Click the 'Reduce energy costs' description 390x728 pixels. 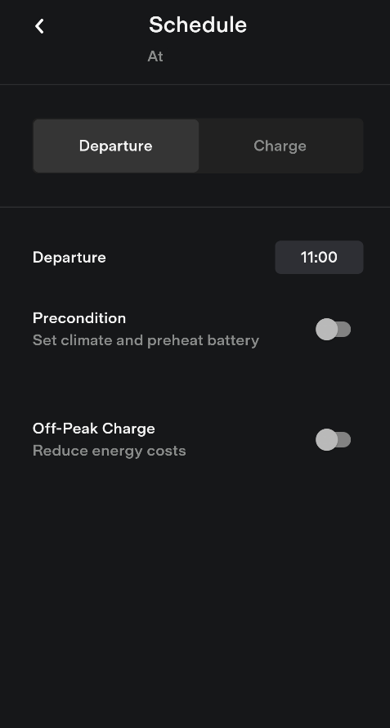[109, 451]
